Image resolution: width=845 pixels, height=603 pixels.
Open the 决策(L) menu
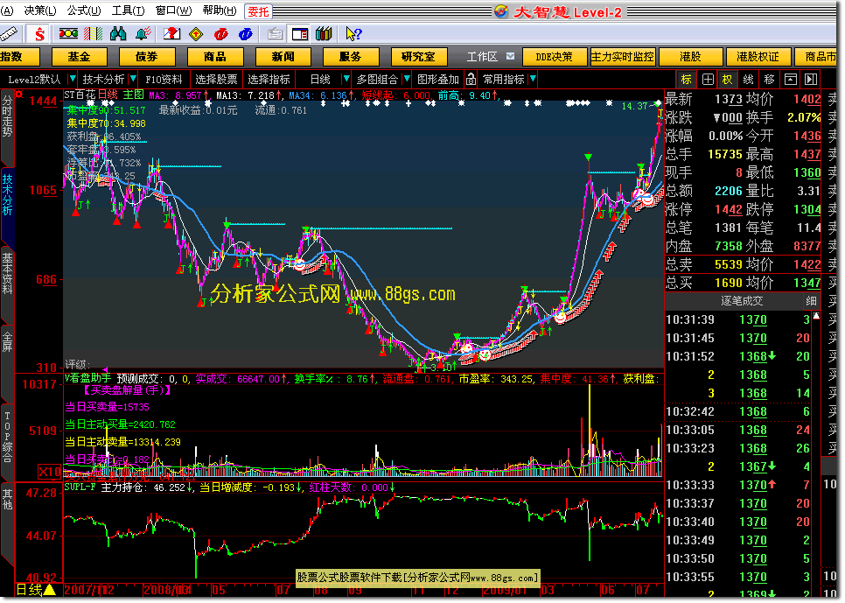40,11
